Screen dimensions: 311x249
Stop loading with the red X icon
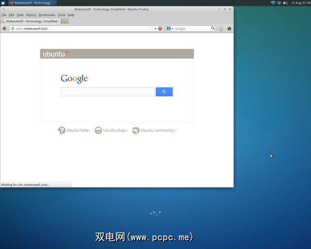160,29
